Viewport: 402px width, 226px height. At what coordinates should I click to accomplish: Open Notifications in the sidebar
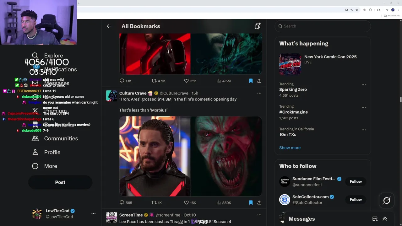click(55, 69)
